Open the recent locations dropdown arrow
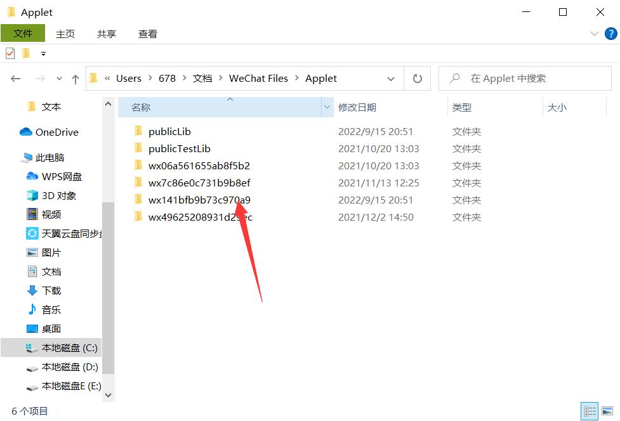 (x=59, y=79)
